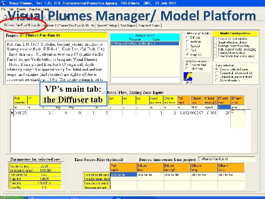This screenshot has height=199, width=265.
Task: Click the UM3 plume model icon
Action: [188, 77]
